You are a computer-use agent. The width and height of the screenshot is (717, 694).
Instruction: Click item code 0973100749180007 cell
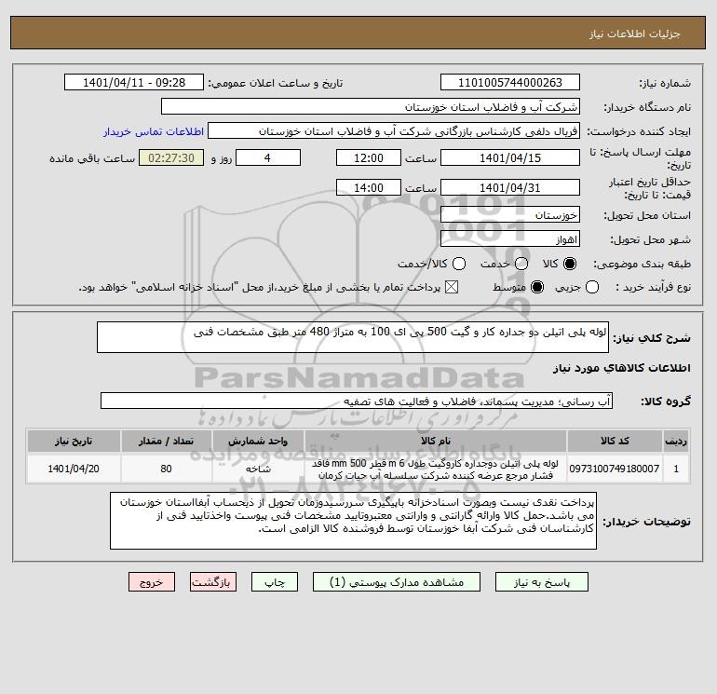pyautogui.click(x=615, y=469)
